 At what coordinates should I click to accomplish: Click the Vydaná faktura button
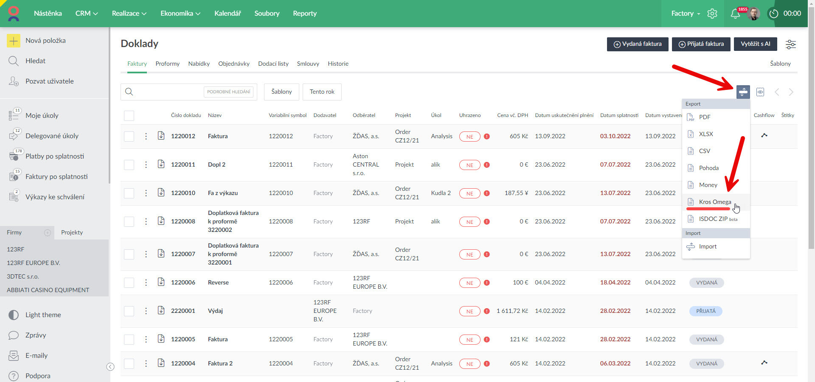point(637,44)
